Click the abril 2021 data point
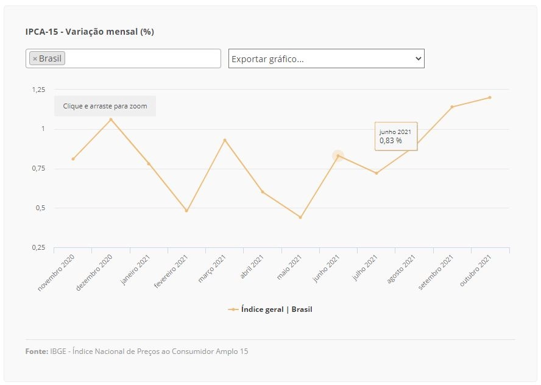This screenshot has width=541, height=385. pos(263,192)
